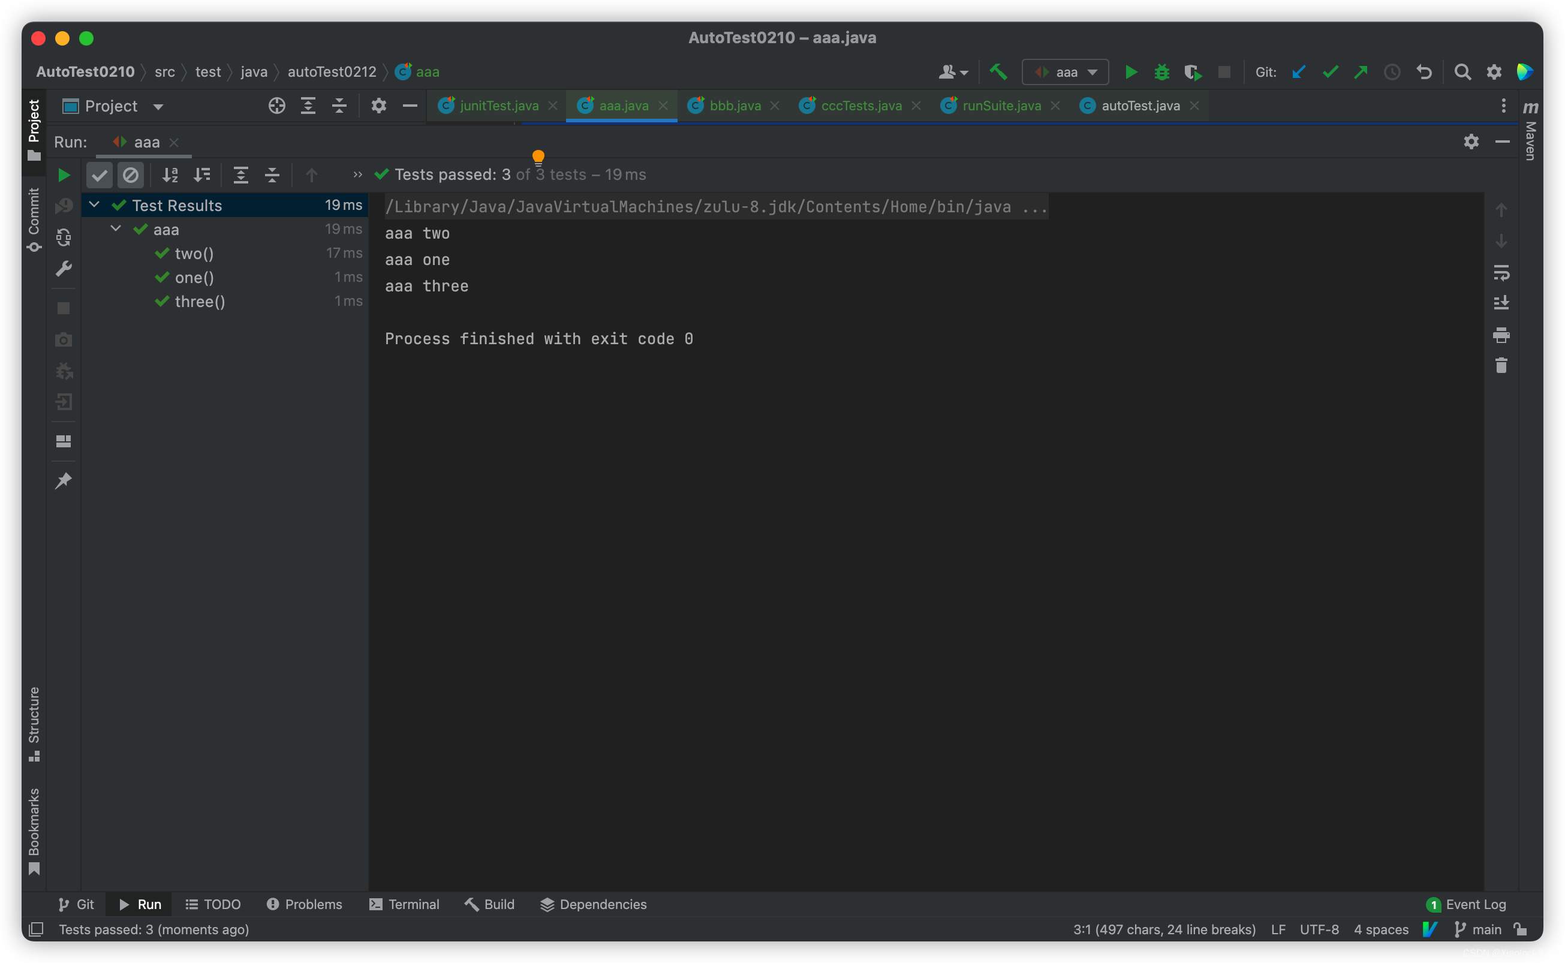Image resolution: width=1565 pixels, height=963 pixels.
Task: Rerun failed tests icon in Run sidebar
Action: [64, 206]
